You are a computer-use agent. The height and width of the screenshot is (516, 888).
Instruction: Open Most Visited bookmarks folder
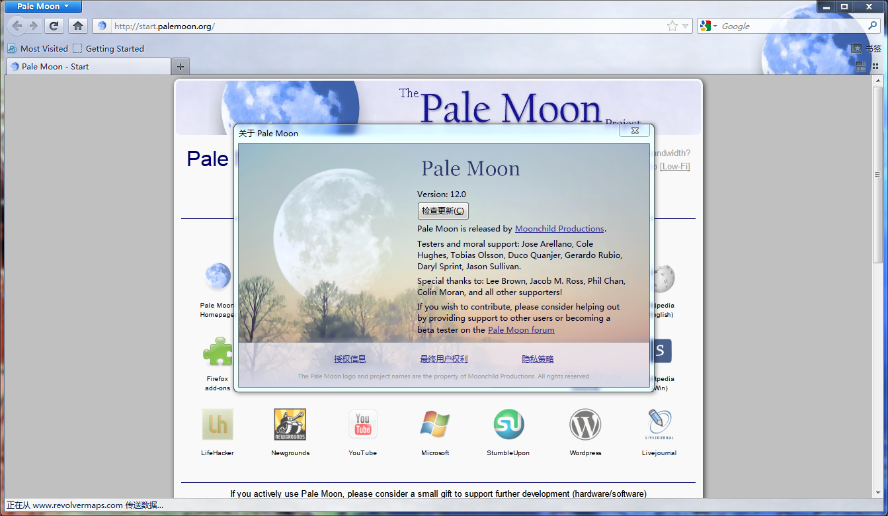tap(38, 48)
